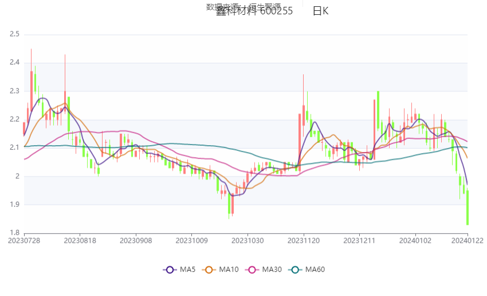This screenshot has height=296, width=487.
Task: Click the 2.1 y-axis value label
Action: pyautogui.click(x=14, y=147)
